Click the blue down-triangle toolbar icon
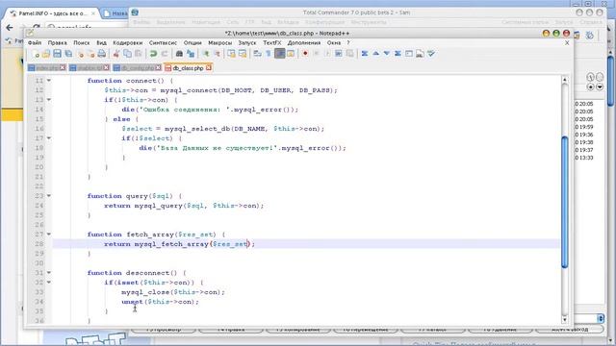 pyautogui.click(x=387, y=54)
